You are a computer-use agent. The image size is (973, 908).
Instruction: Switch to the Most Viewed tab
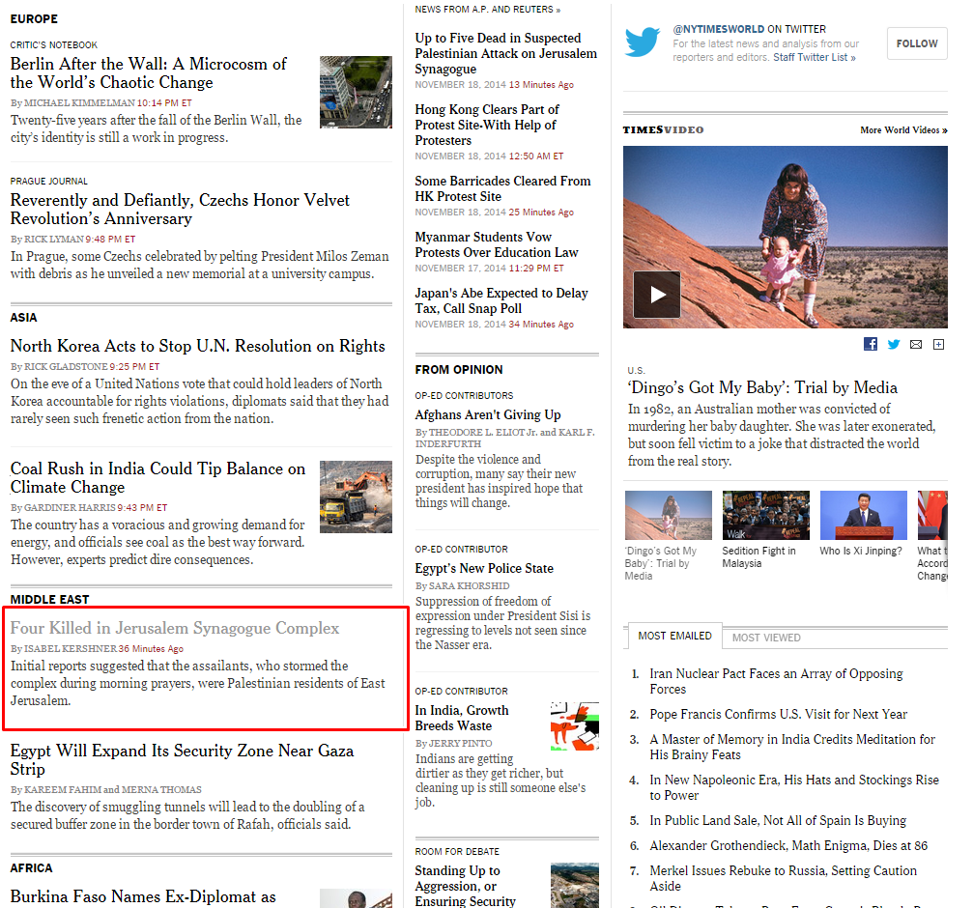pos(766,638)
